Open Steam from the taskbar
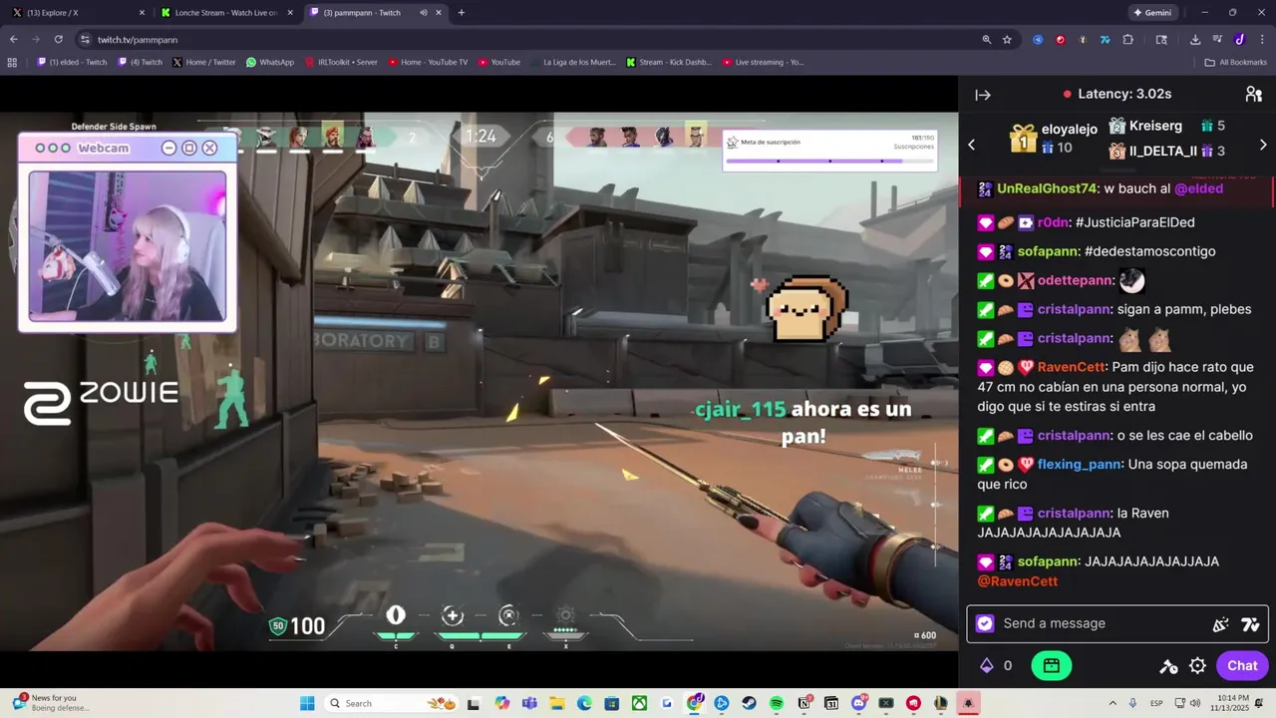 [749, 703]
